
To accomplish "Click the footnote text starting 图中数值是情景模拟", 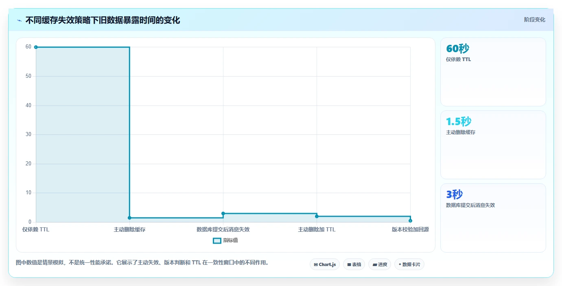I will point(142,263).
